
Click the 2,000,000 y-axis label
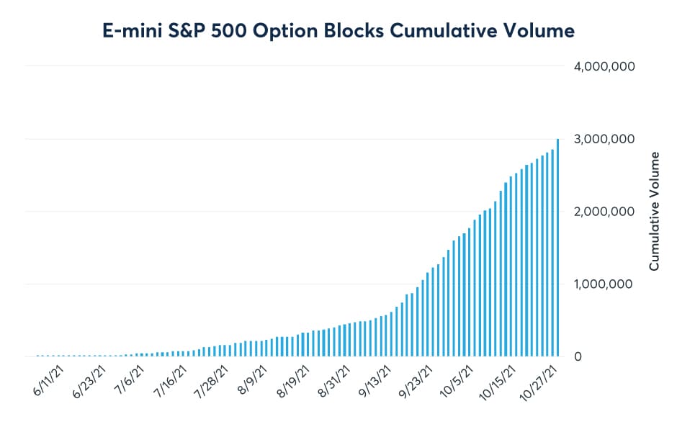[x=601, y=212]
